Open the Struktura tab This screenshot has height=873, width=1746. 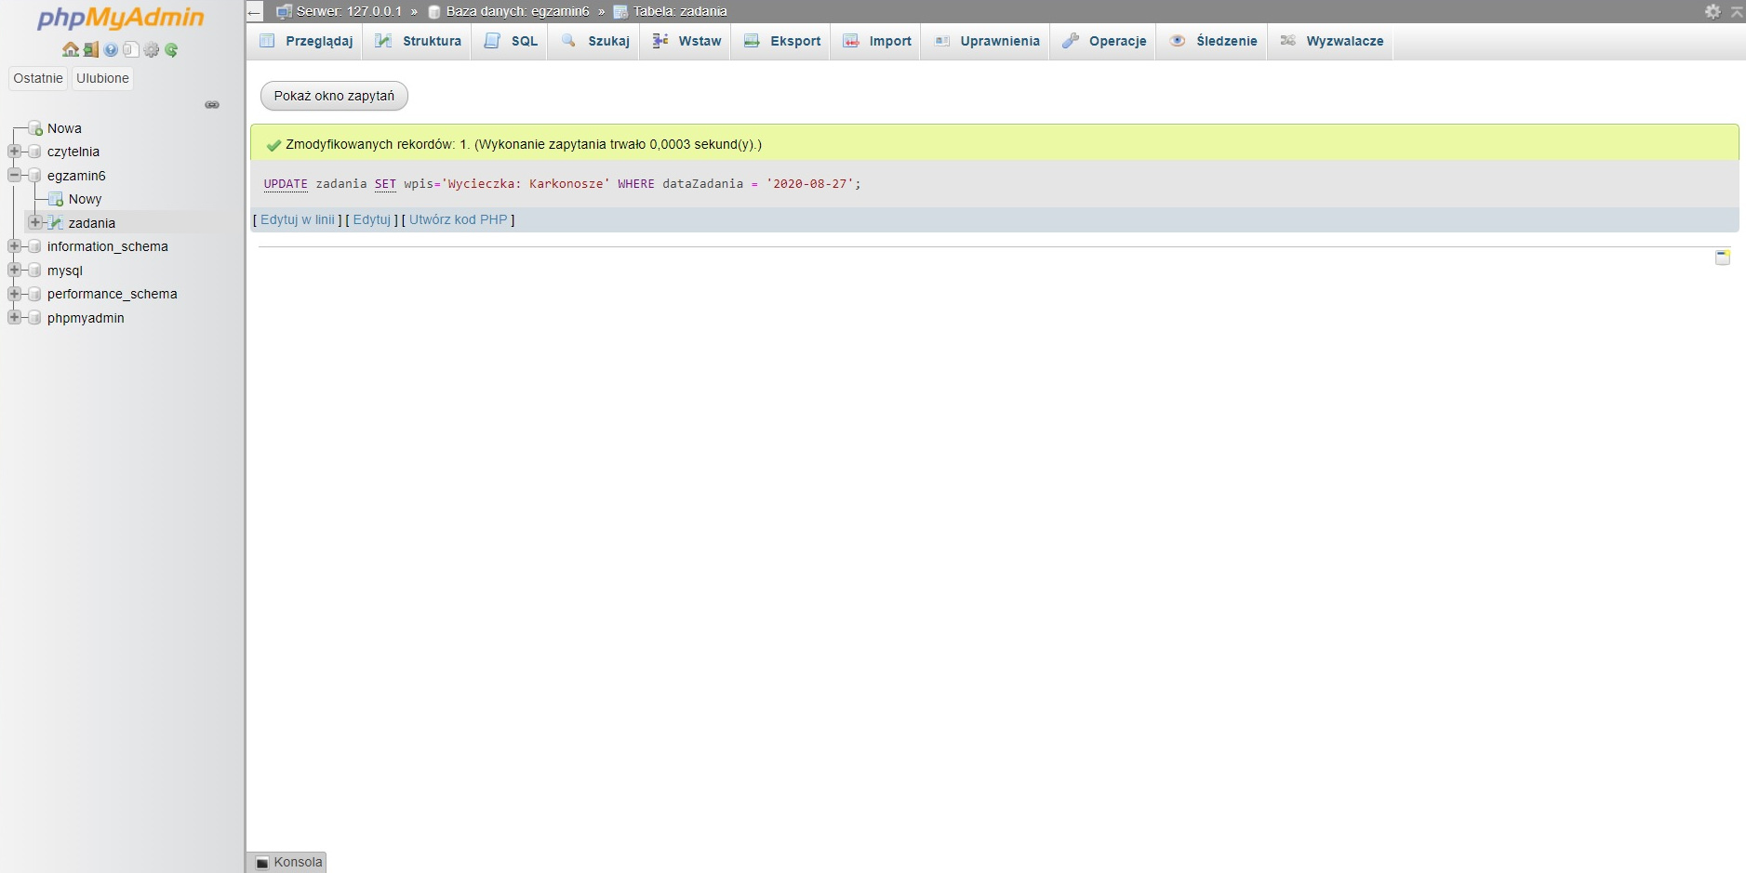[419, 41]
